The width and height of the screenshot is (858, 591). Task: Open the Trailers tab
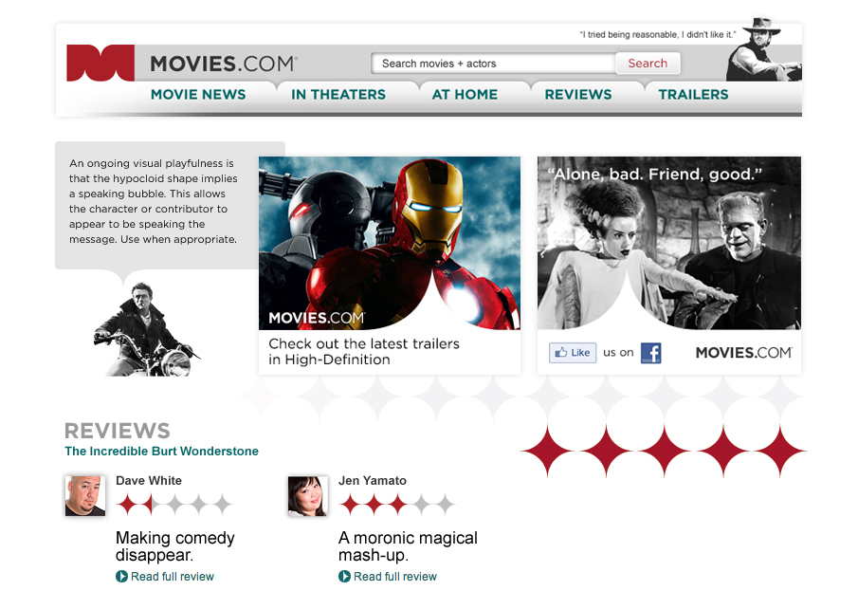tap(693, 95)
